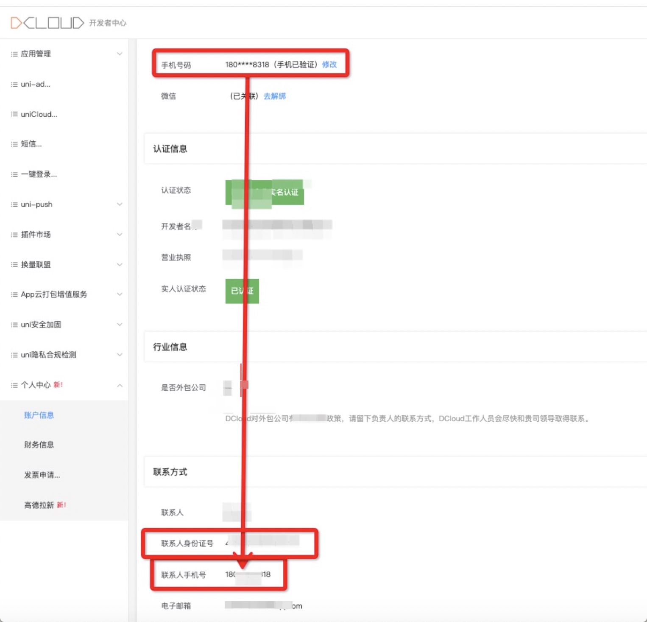Click the 认证信息 section heading
This screenshot has width=647, height=622.
(170, 149)
